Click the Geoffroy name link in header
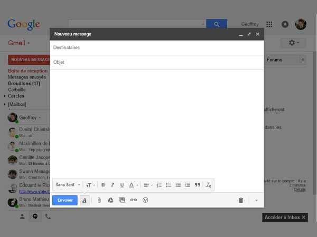 point(250,24)
